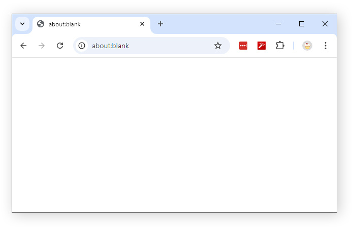Viewport: 353px width, 230px height.
Task: Click the empty blank page area
Action: click(174, 135)
